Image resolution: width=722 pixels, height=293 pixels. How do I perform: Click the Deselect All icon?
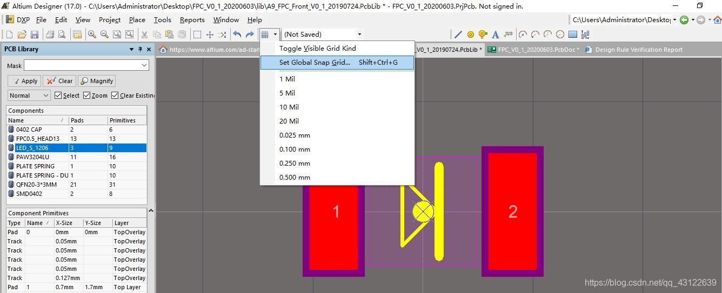pyautogui.click(x=222, y=35)
